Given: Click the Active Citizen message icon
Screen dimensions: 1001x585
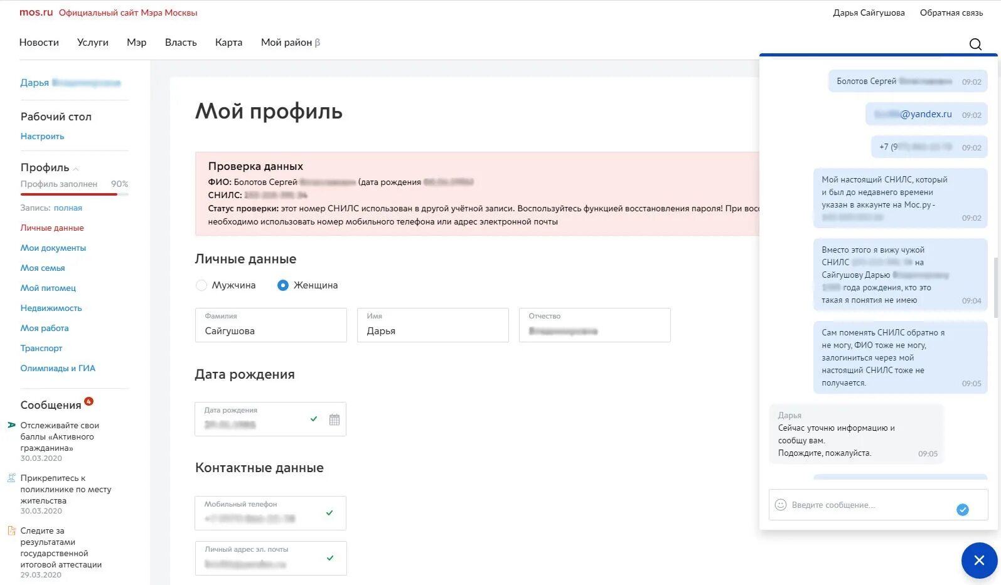Looking at the screenshot, I should pos(11,425).
